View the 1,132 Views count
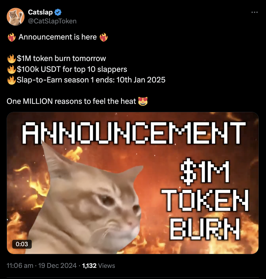 coord(98,265)
